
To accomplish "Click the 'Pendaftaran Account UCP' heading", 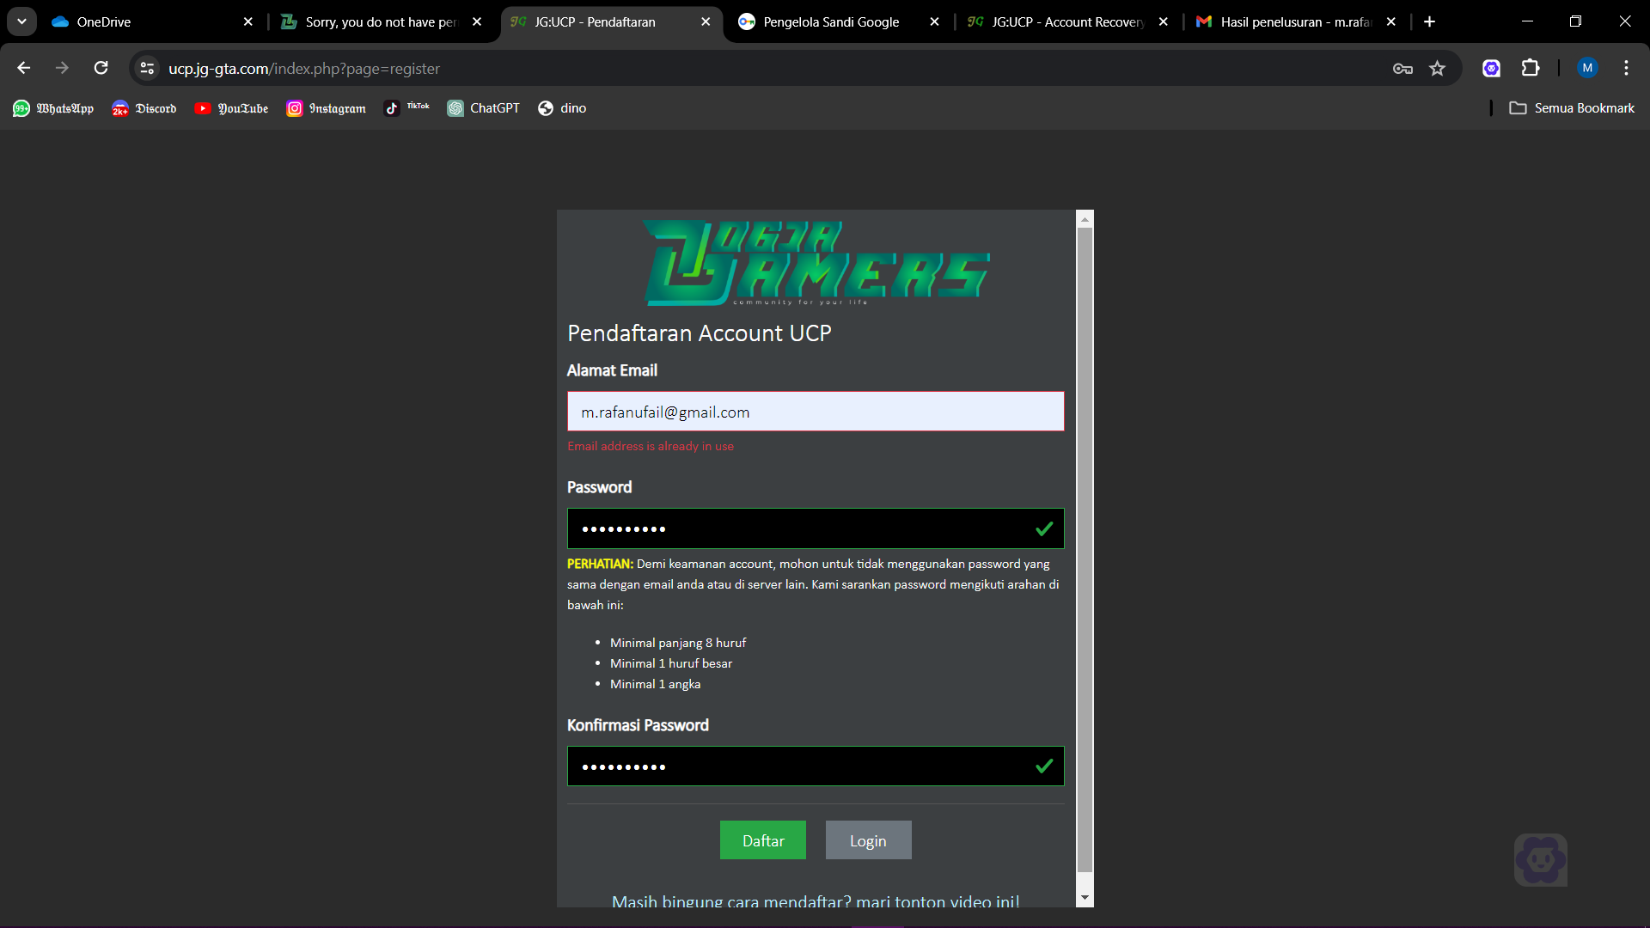I will click(x=700, y=333).
